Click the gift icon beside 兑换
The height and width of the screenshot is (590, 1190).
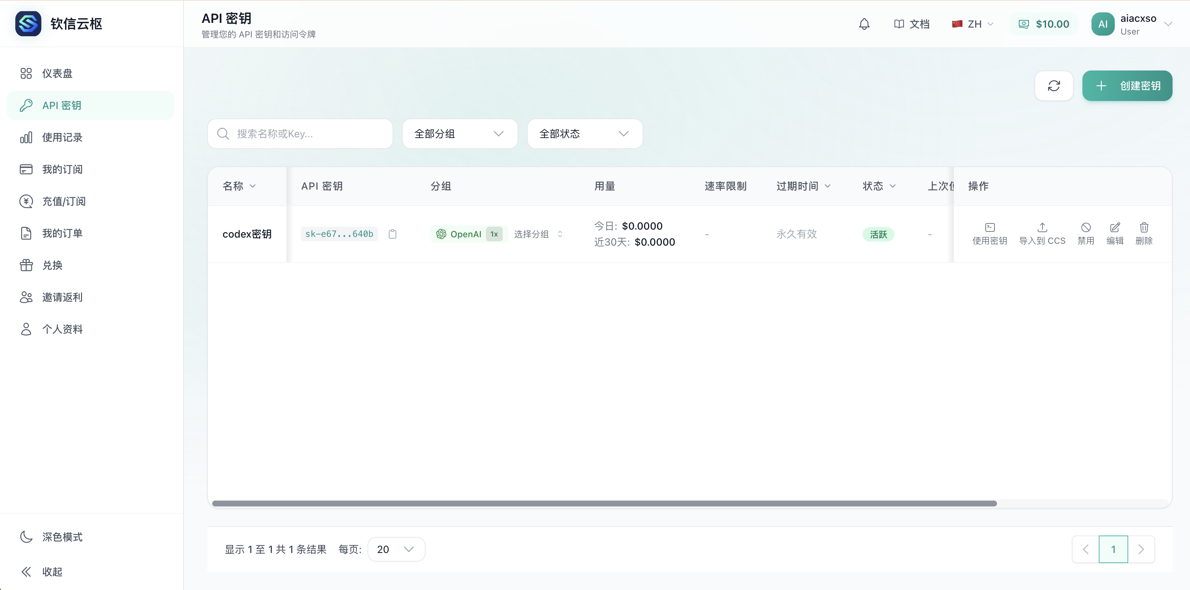tap(26, 265)
